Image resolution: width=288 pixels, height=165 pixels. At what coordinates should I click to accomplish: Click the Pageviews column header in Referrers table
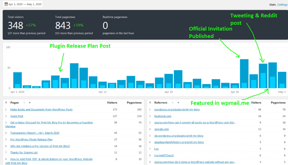[278, 103]
